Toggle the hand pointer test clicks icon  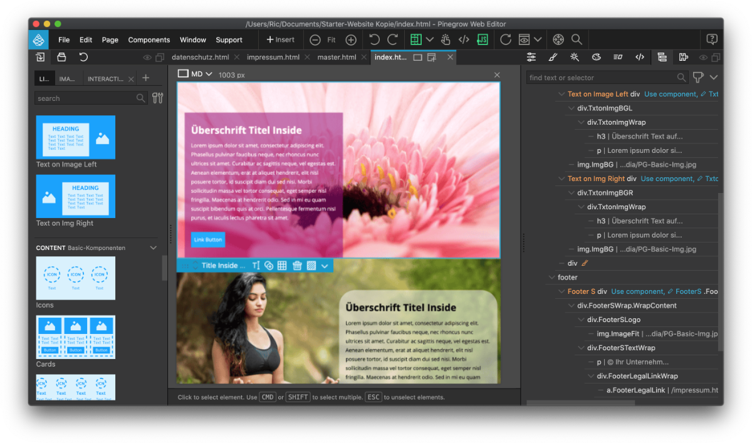(x=446, y=39)
